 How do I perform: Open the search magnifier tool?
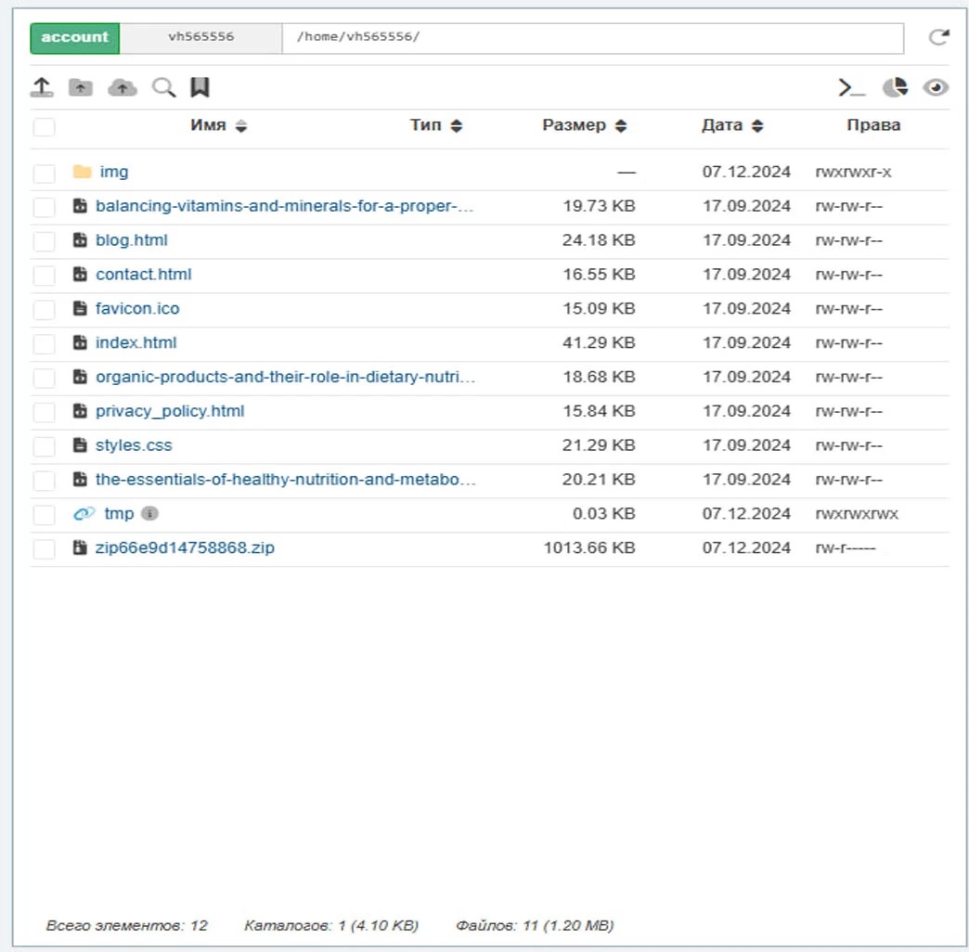coord(163,87)
